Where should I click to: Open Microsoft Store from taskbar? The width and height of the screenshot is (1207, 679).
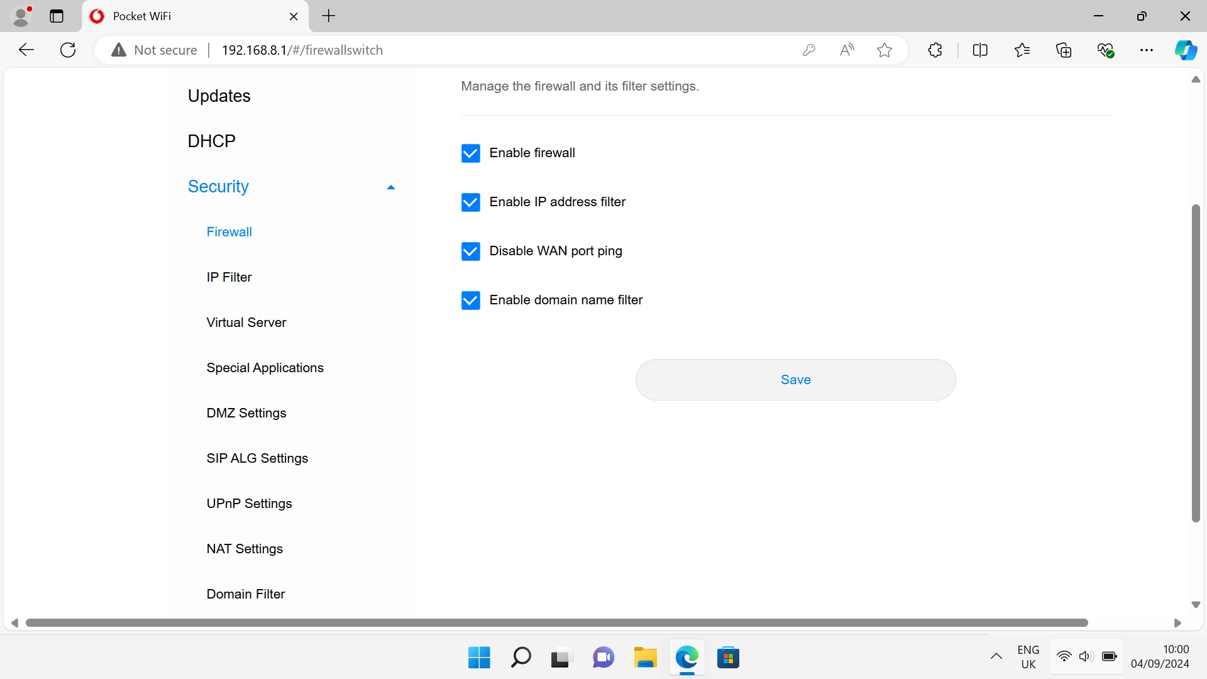click(728, 658)
